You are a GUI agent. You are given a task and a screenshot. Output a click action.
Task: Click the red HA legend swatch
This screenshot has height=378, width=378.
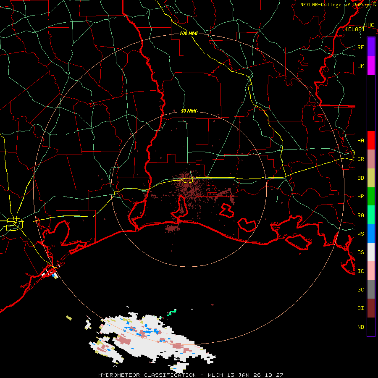(371, 140)
